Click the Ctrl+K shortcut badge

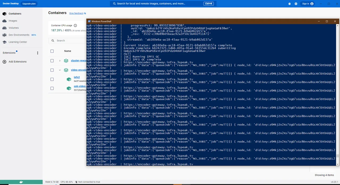click(x=208, y=4)
